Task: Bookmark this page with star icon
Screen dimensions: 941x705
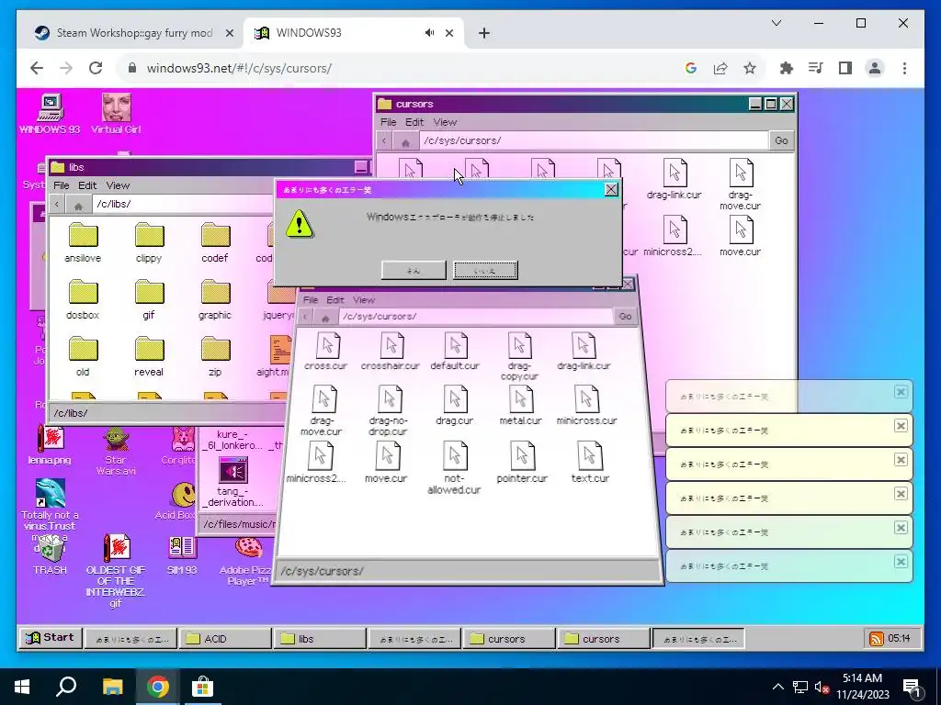Action: 750,68
